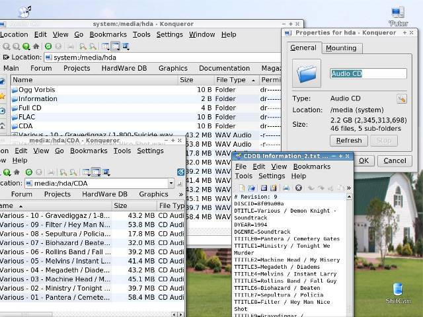The width and height of the screenshot is (423, 317).
Task: Open the ShitCan trash desktop icon
Action: [398, 293]
